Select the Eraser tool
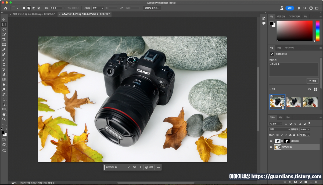The width and height of the screenshot is (323, 185). coord(4,74)
